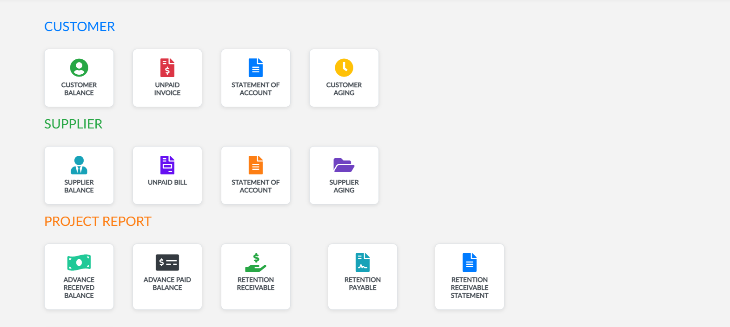Select the blue customer Statement of Account icon
This screenshot has height=327, width=730.
(256, 68)
